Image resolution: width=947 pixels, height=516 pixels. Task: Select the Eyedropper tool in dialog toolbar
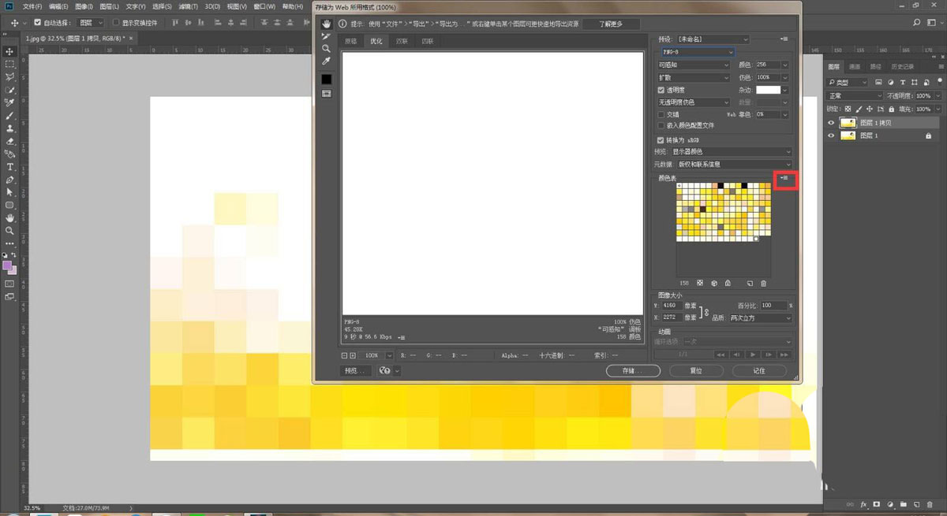326,61
